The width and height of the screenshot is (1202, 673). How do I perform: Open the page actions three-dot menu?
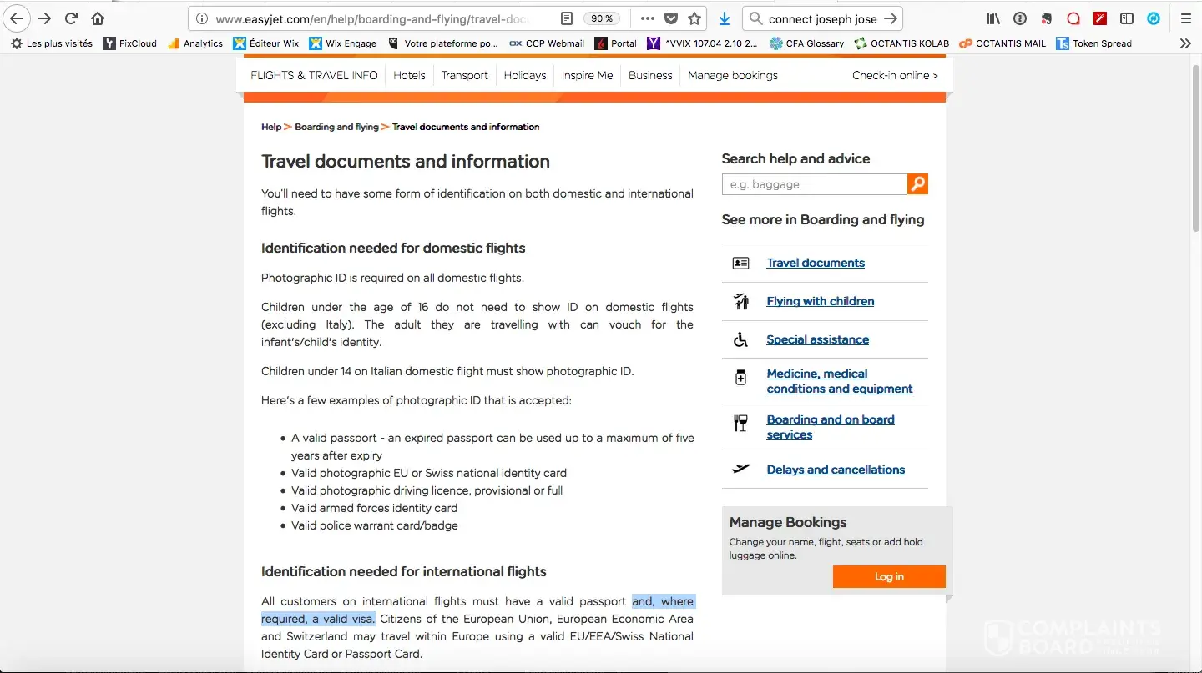click(x=648, y=18)
